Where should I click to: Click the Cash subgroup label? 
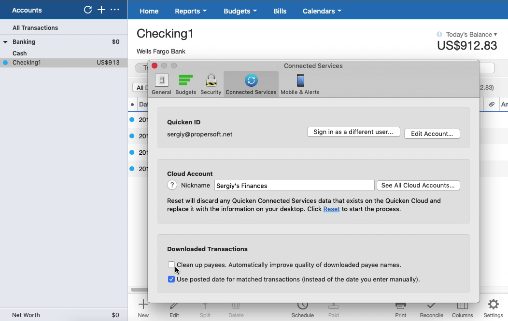[x=19, y=53]
